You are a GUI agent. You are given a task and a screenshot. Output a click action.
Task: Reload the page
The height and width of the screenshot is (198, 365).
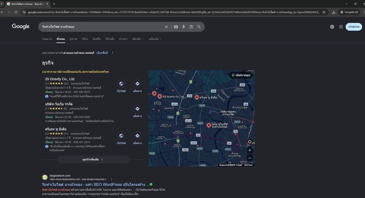(x=16, y=12)
